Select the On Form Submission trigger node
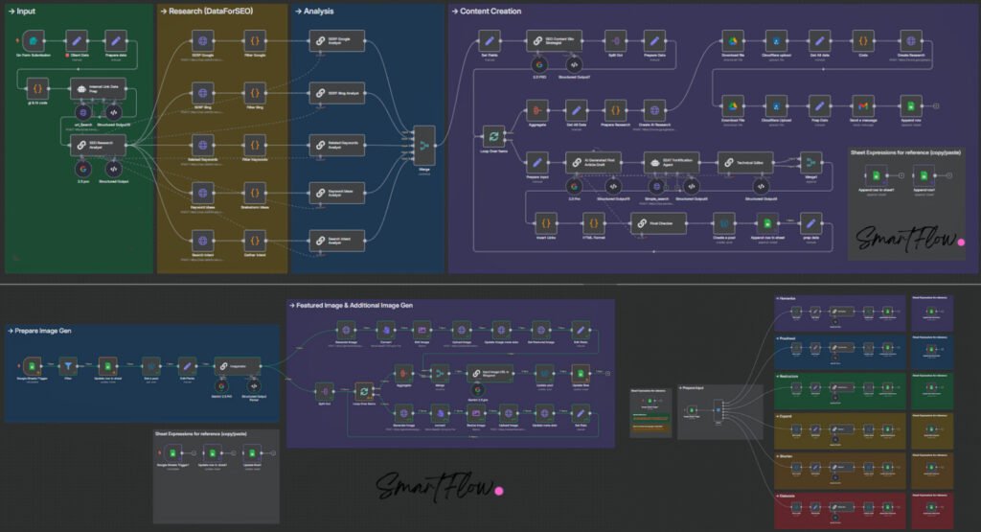 (34, 41)
